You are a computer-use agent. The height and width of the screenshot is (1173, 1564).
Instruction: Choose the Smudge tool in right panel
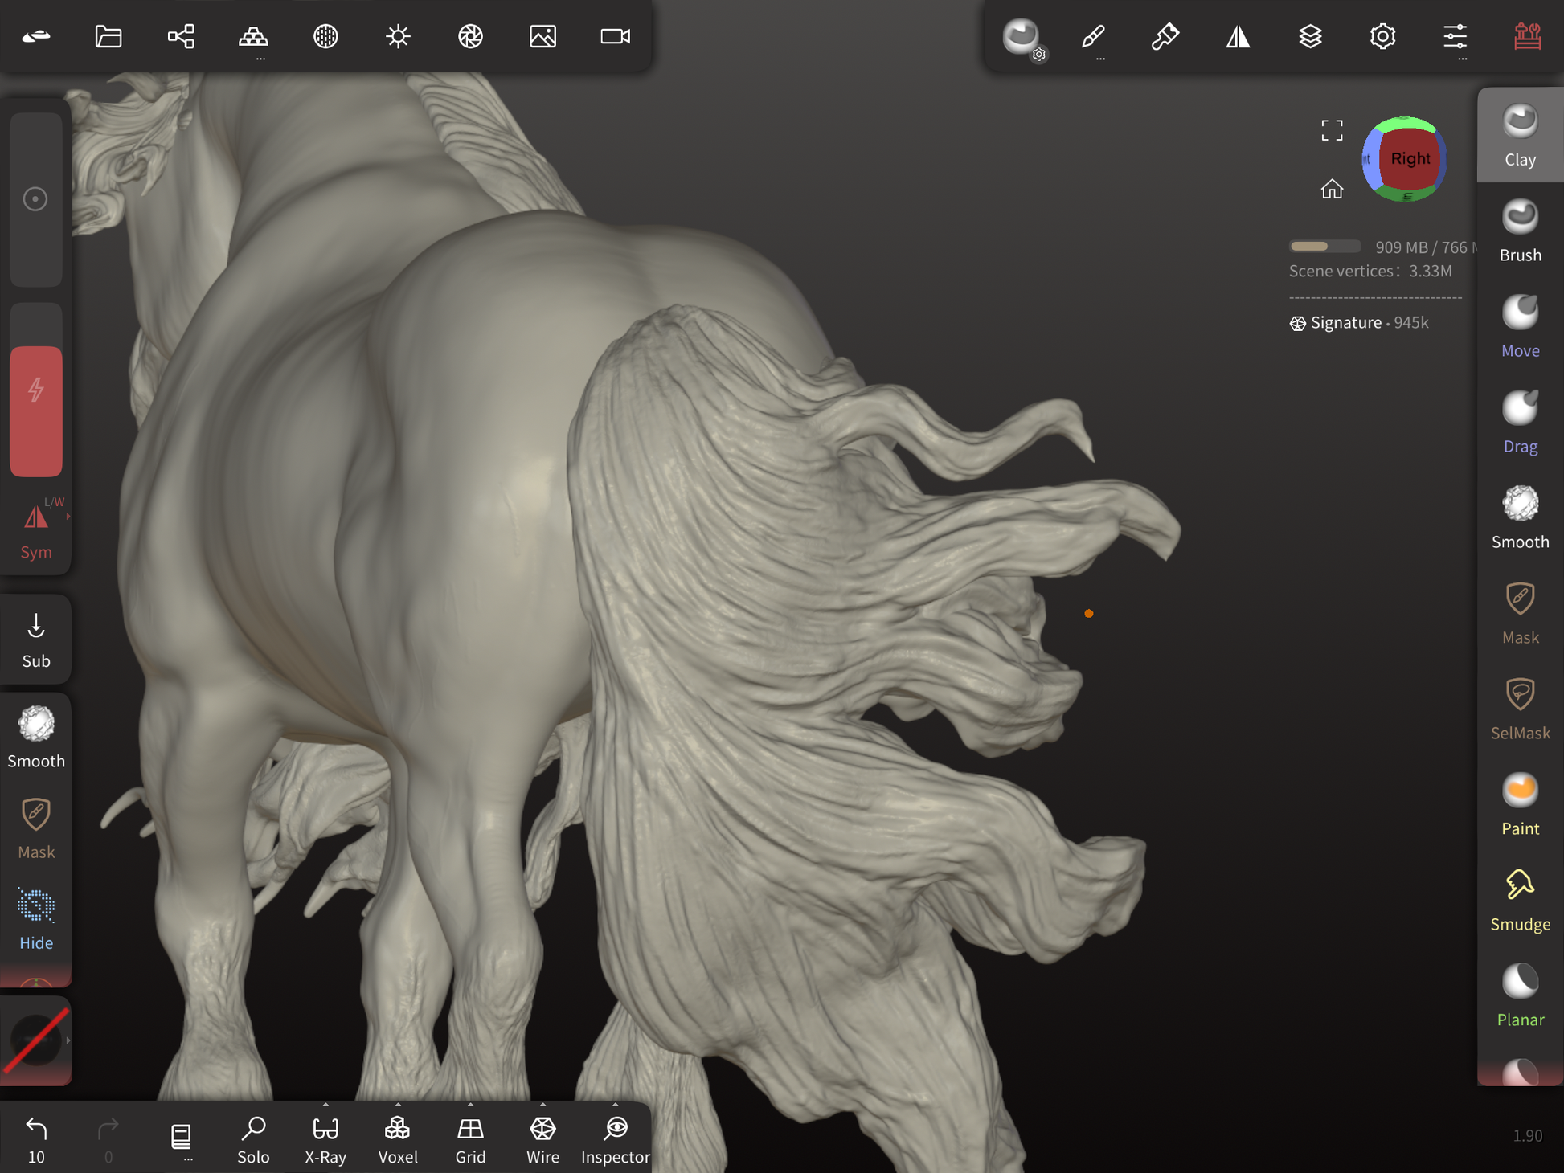click(1519, 900)
